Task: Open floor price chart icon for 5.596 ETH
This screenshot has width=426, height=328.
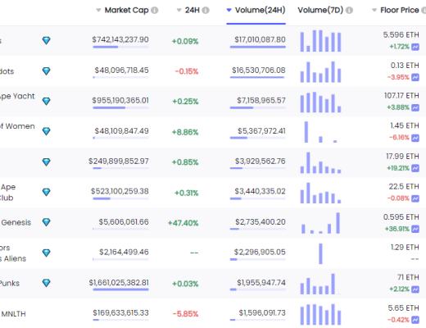Action: [415, 47]
